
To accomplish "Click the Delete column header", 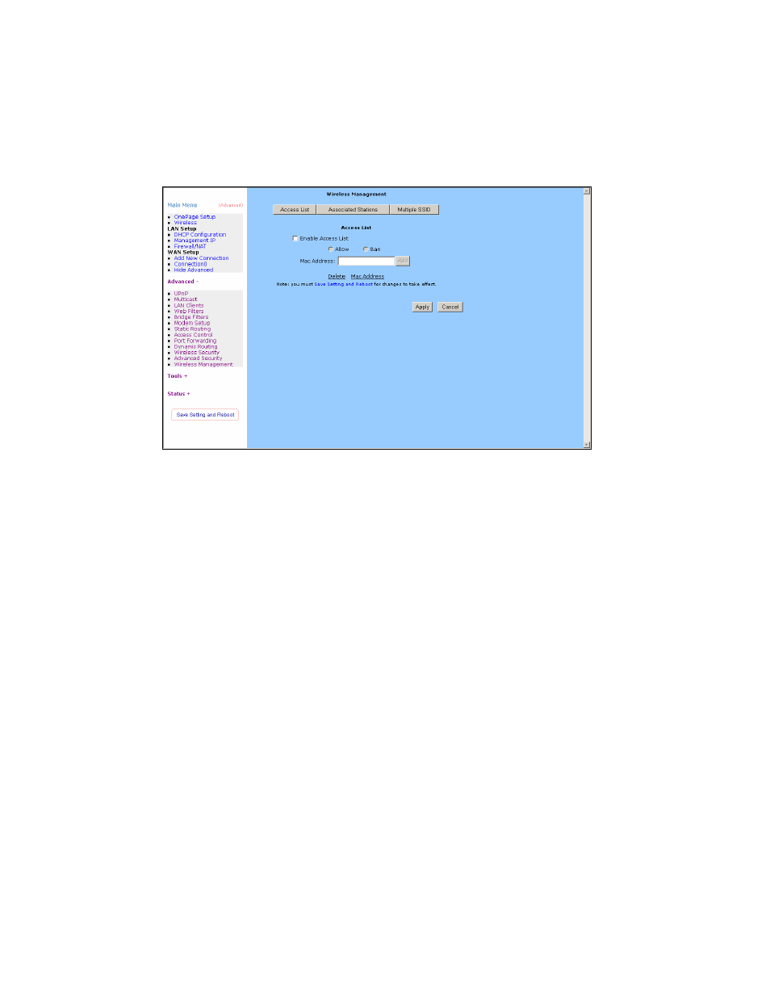I will (x=337, y=276).
